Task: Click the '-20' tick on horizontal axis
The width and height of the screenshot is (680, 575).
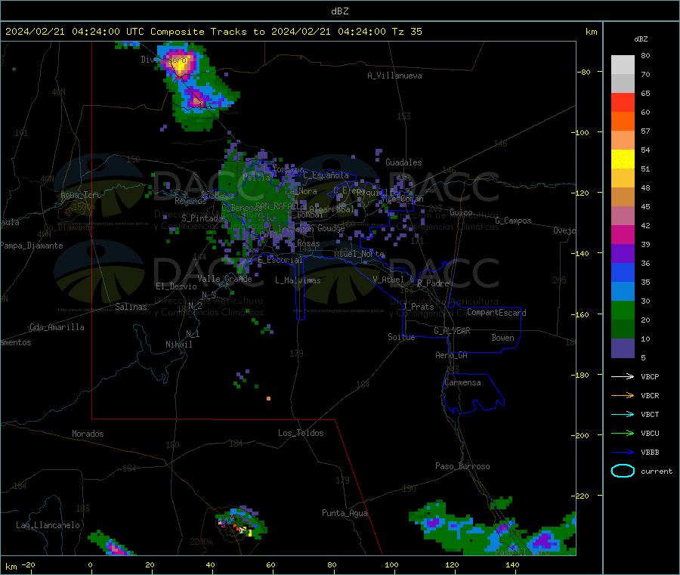Action: [29, 564]
